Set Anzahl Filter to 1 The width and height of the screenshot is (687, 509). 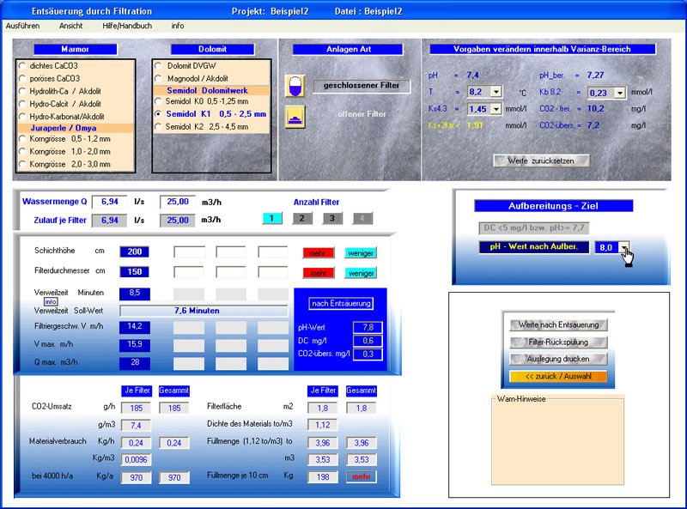[272, 218]
